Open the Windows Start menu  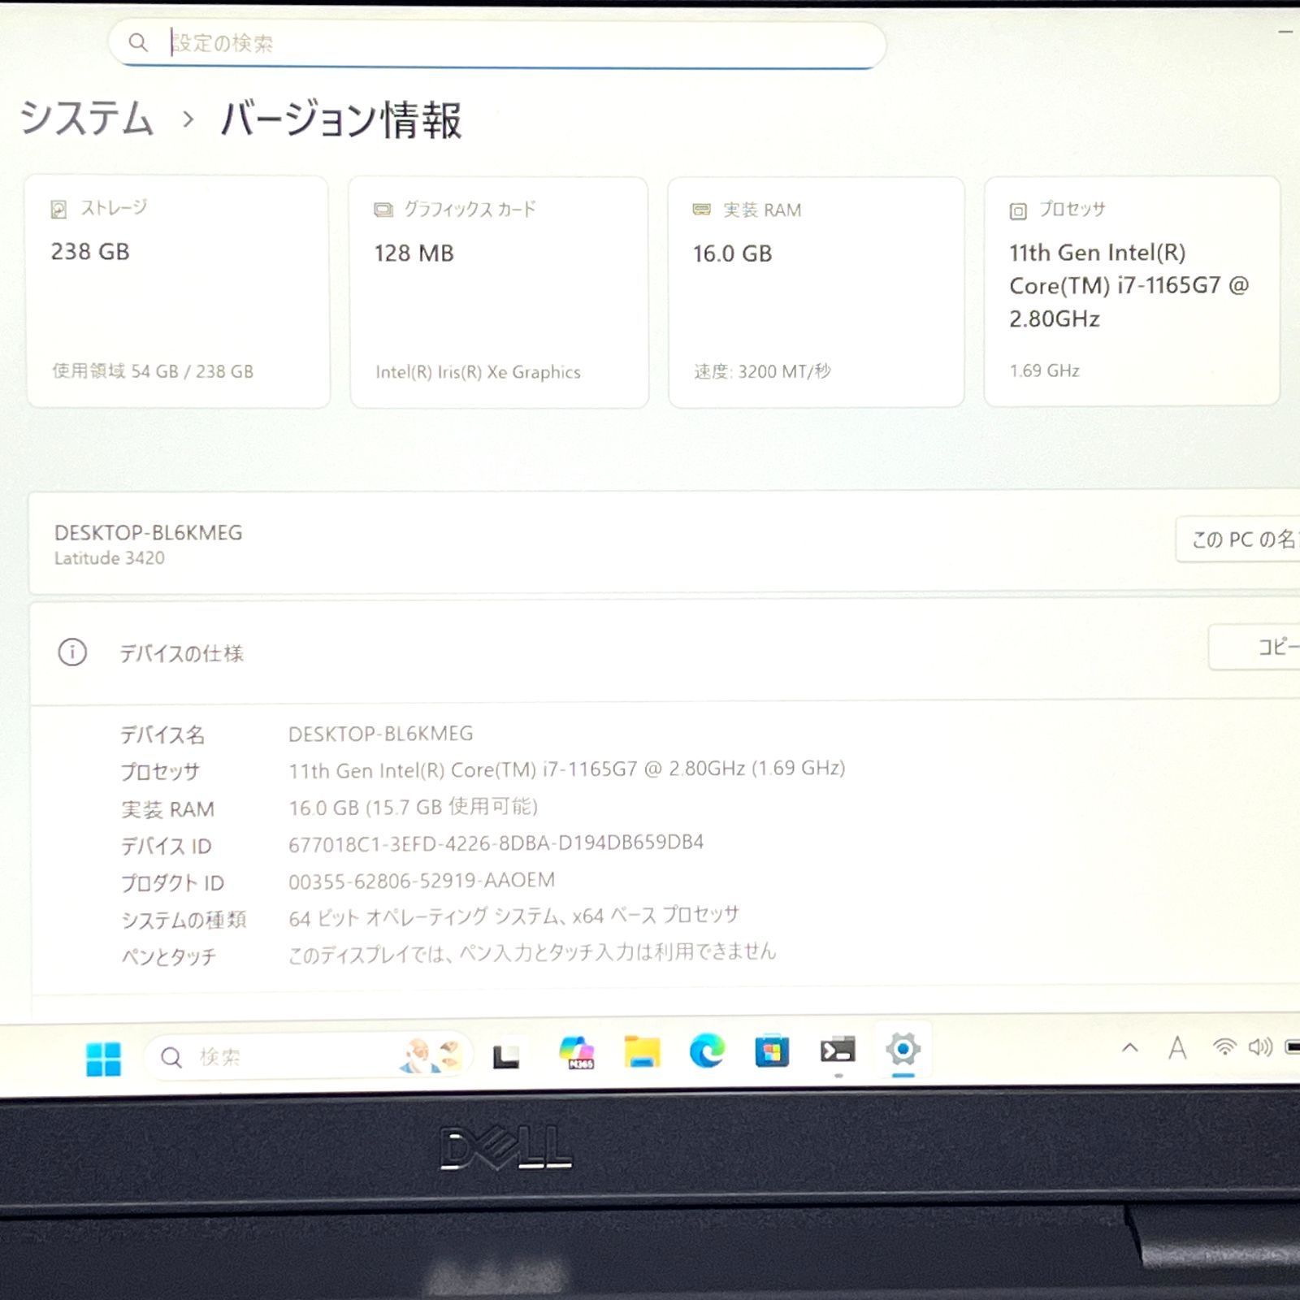click(103, 1058)
